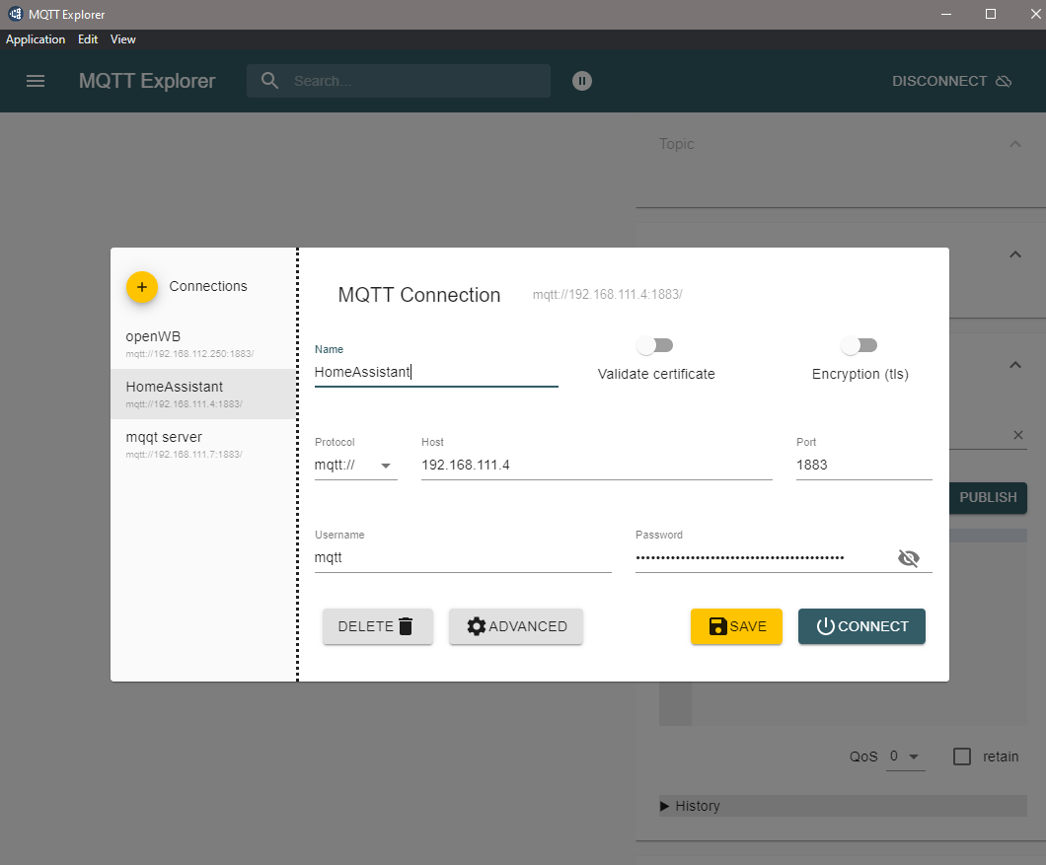Open ADVANCED connection settings

516,626
